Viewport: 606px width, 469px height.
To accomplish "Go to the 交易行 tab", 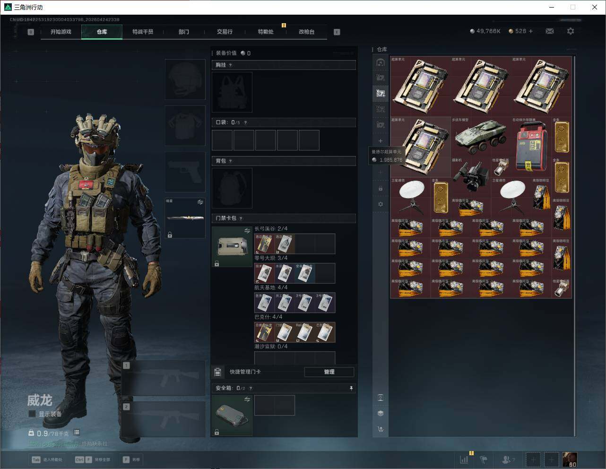I will (225, 32).
